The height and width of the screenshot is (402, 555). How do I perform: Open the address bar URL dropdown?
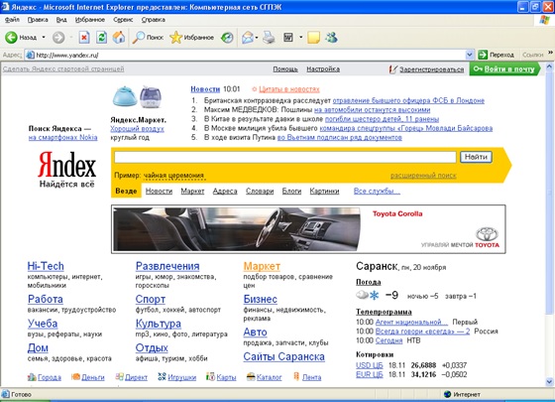(x=470, y=55)
